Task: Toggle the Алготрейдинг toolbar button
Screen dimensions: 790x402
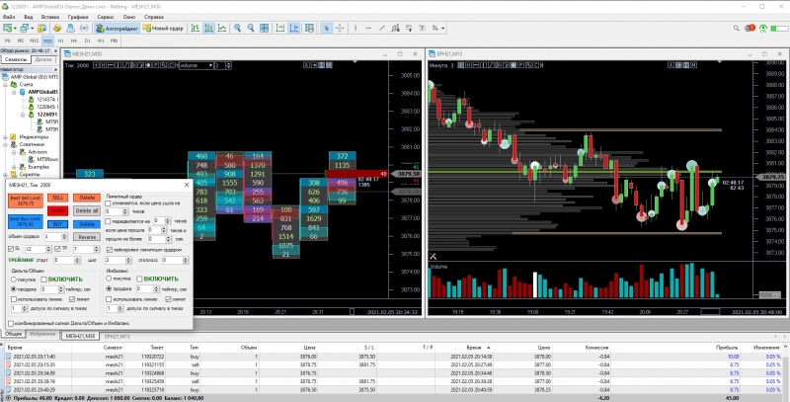Action: click(117, 29)
